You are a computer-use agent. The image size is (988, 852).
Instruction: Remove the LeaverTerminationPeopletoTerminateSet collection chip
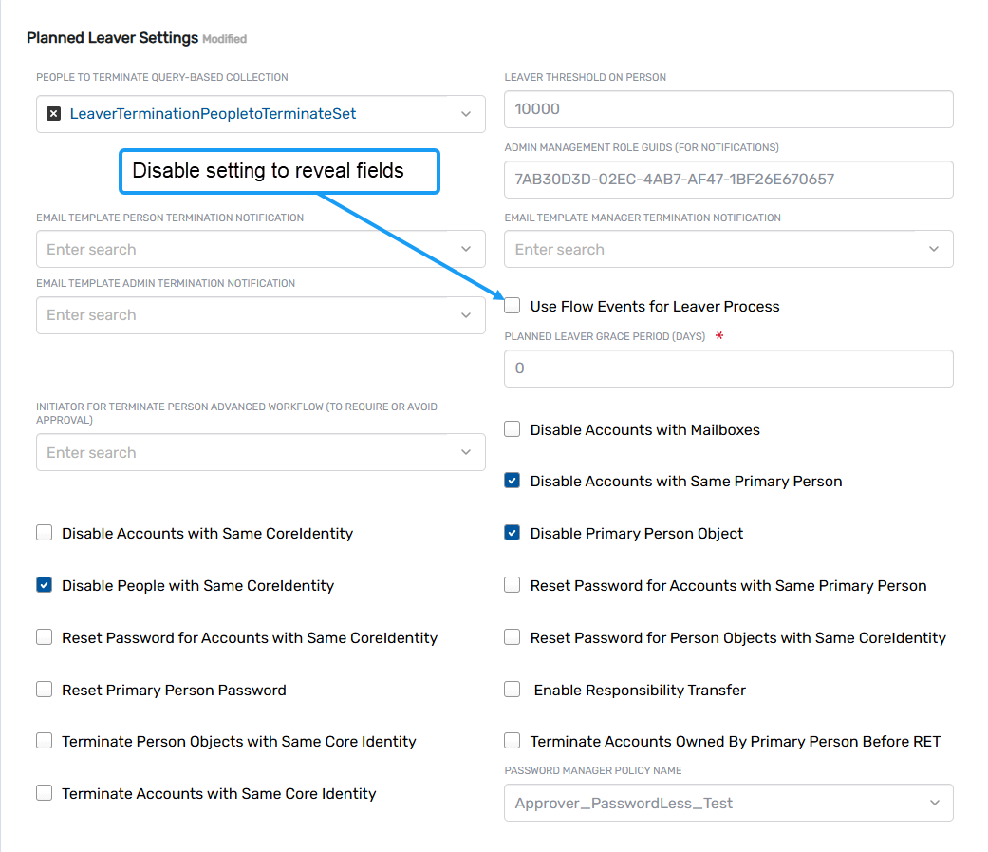[x=54, y=113]
